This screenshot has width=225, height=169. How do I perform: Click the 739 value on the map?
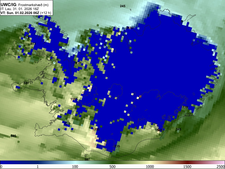(x=185, y=107)
